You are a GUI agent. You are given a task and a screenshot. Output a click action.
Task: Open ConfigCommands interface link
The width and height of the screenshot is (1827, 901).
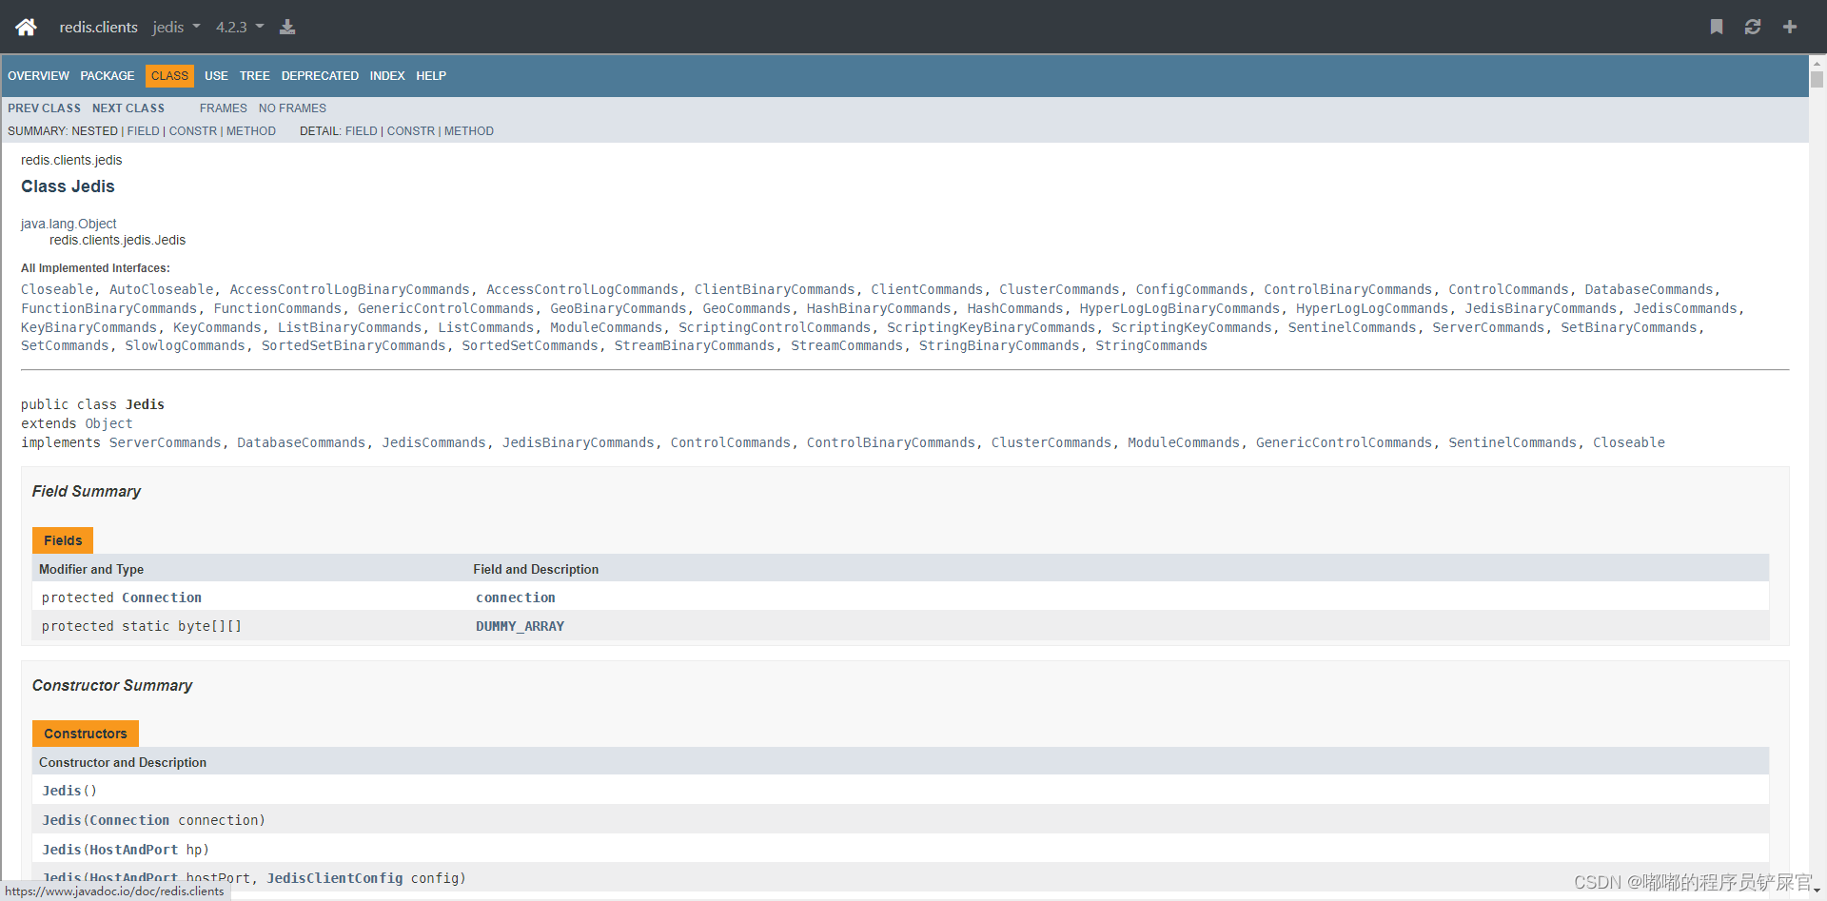[x=1191, y=290]
